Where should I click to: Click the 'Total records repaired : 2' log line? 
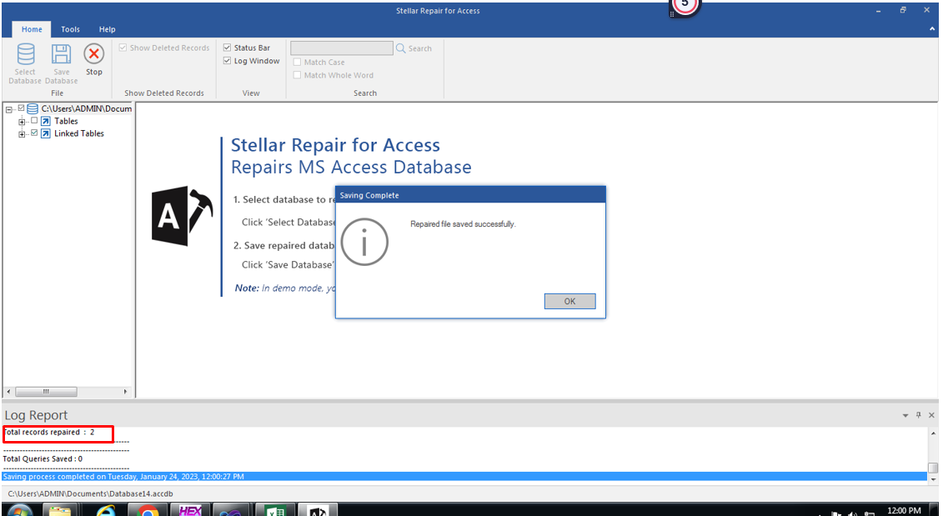(x=49, y=432)
